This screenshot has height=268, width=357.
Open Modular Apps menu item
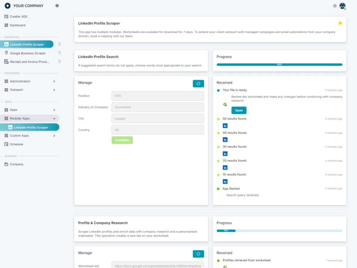tap(30, 119)
